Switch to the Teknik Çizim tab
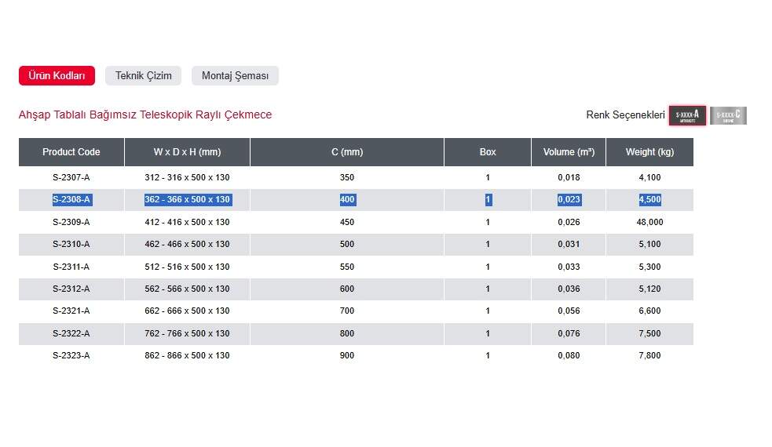Viewport: 772px width, 447px height. 143,76
